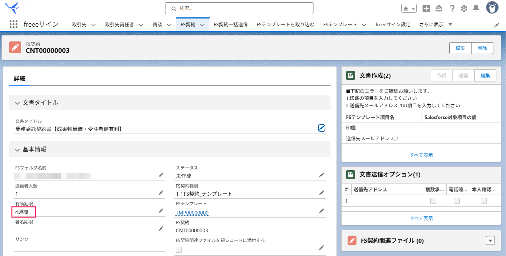Open the 取引先 tab dropdown chevron
The image size is (506, 256).
tap(93, 25)
